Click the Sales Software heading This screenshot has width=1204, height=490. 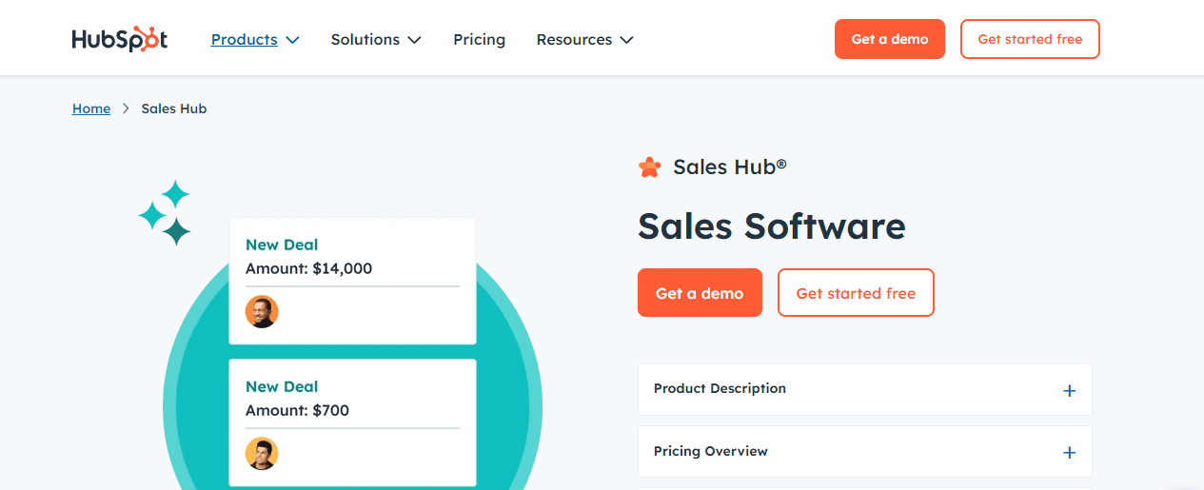coord(772,226)
